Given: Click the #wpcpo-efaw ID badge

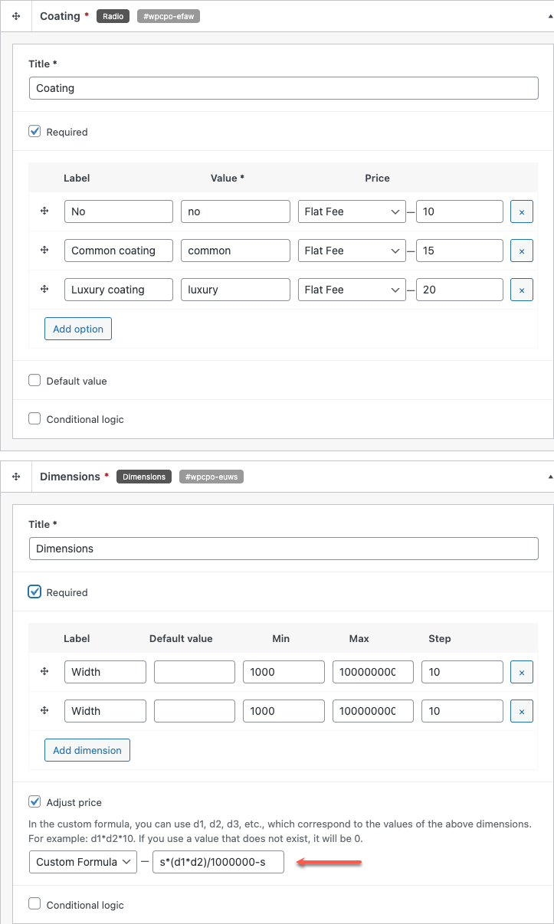Looking at the screenshot, I should [x=169, y=16].
